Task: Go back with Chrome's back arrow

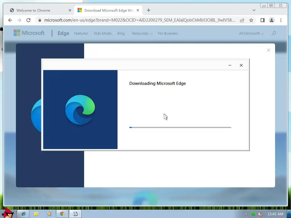Action: pos(10,20)
